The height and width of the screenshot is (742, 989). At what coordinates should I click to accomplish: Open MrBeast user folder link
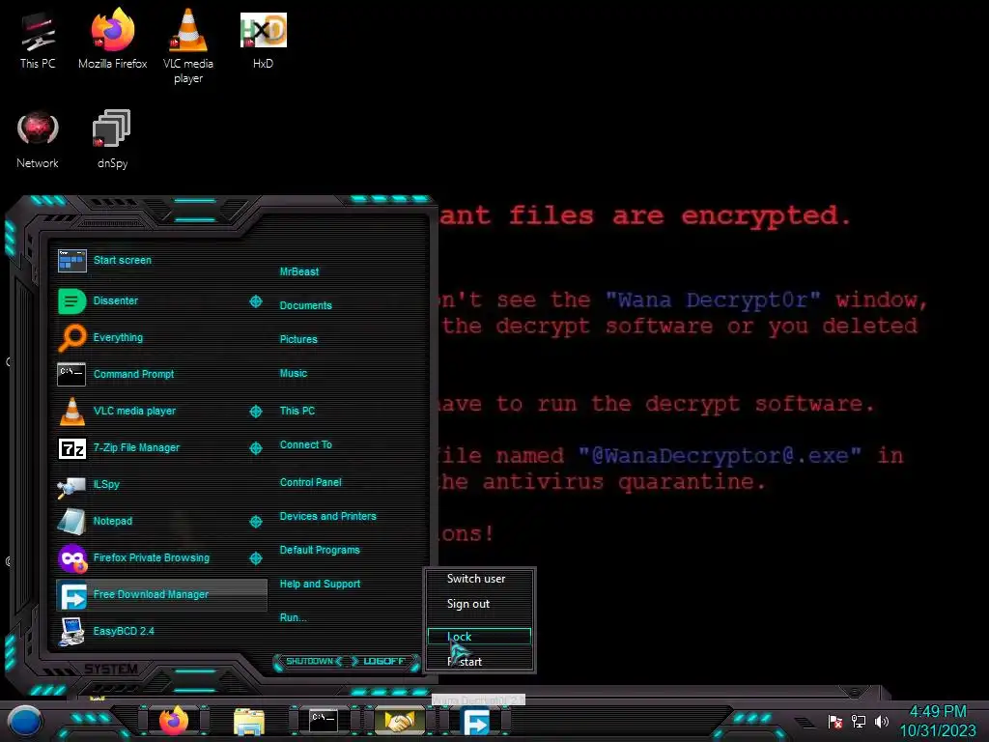pos(299,271)
